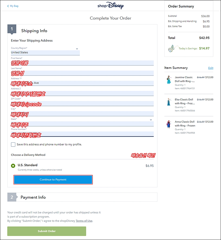Image resolution: width=221 pixels, height=240 pixels.
Task: Click the Shipping Info step 1 header
Action: tap(34, 31)
